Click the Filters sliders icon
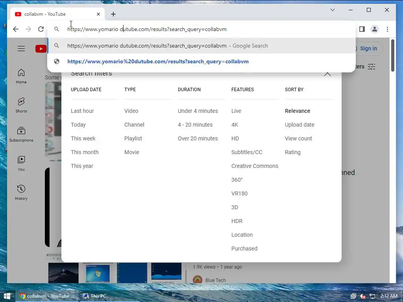This screenshot has width=403, height=302. (x=372, y=67)
